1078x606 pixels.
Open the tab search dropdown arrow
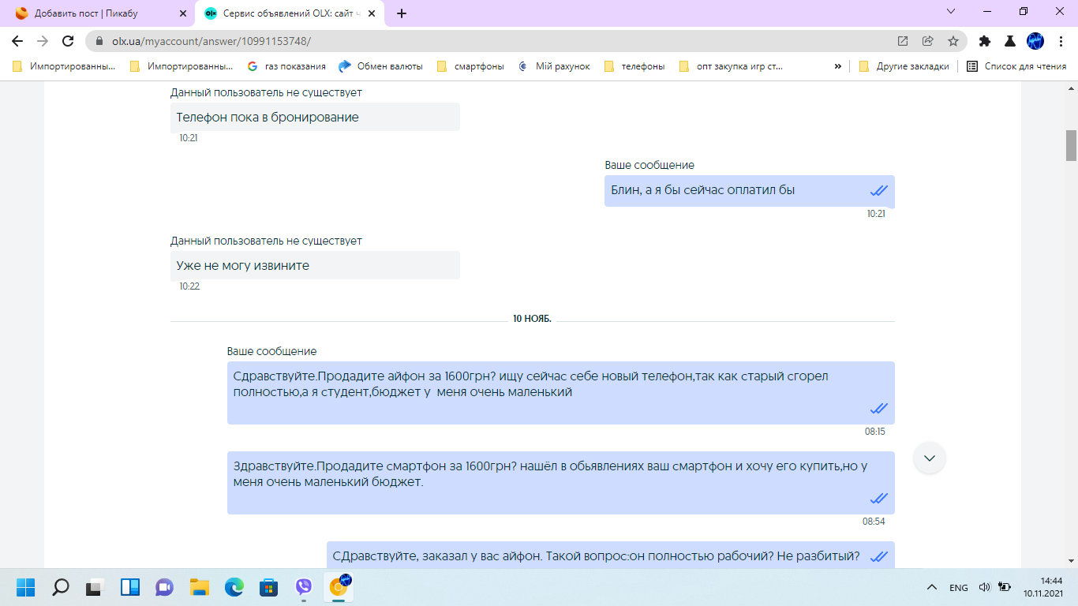coord(951,12)
